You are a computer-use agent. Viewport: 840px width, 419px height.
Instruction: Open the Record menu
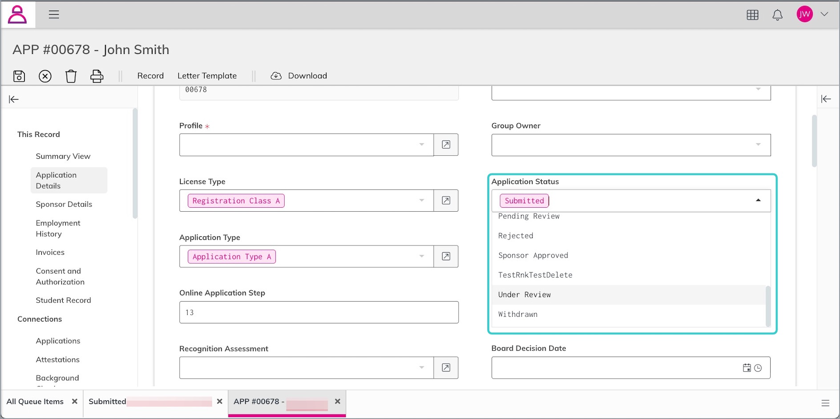pyautogui.click(x=150, y=76)
